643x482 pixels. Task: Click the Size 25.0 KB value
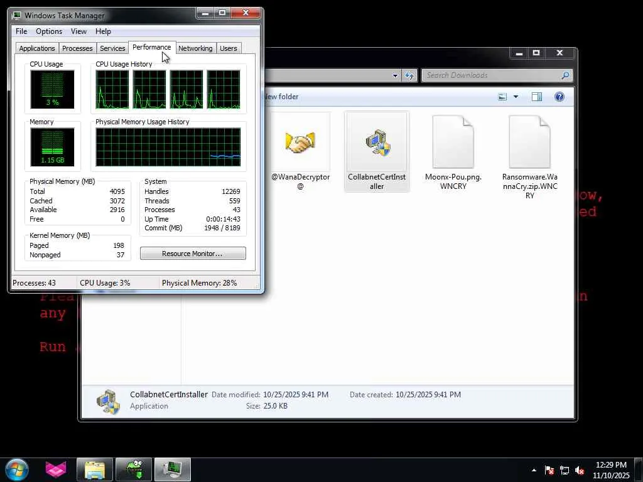click(x=275, y=406)
